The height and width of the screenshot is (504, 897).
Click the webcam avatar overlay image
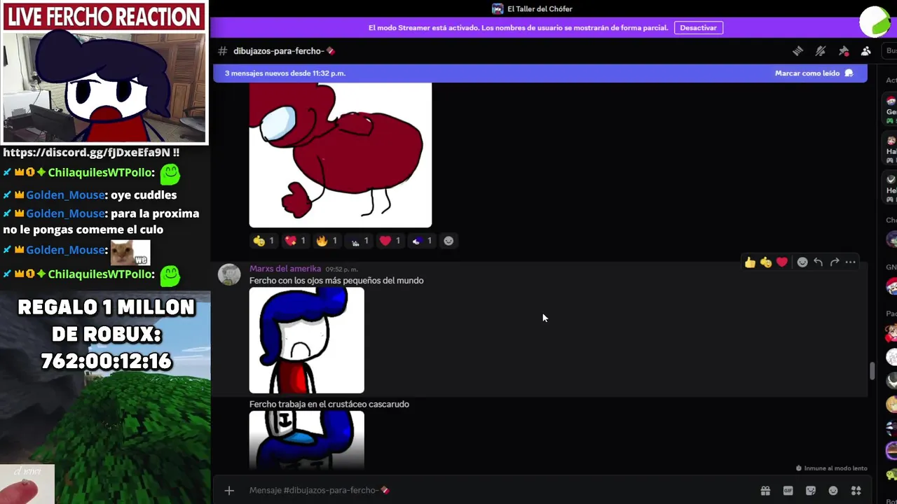click(104, 87)
